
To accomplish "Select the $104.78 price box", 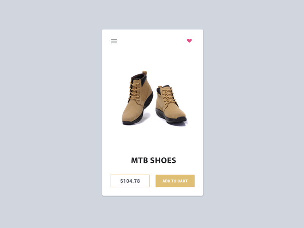I will pyautogui.click(x=130, y=181).
